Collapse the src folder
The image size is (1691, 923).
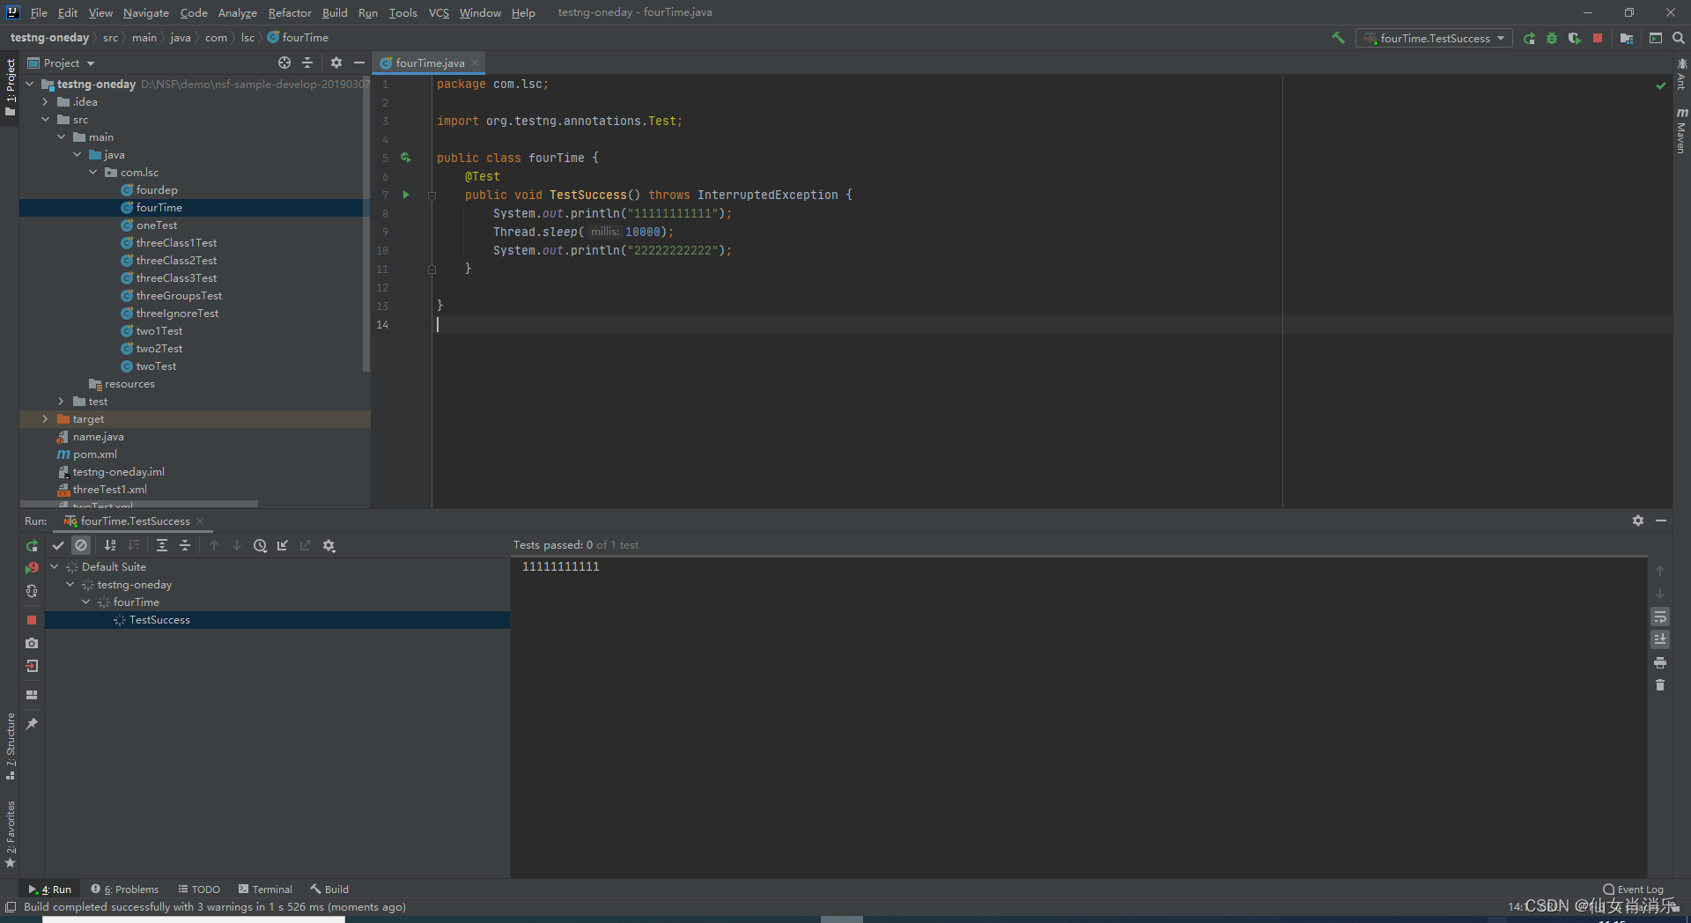pyautogui.click(x=45, y=120)
